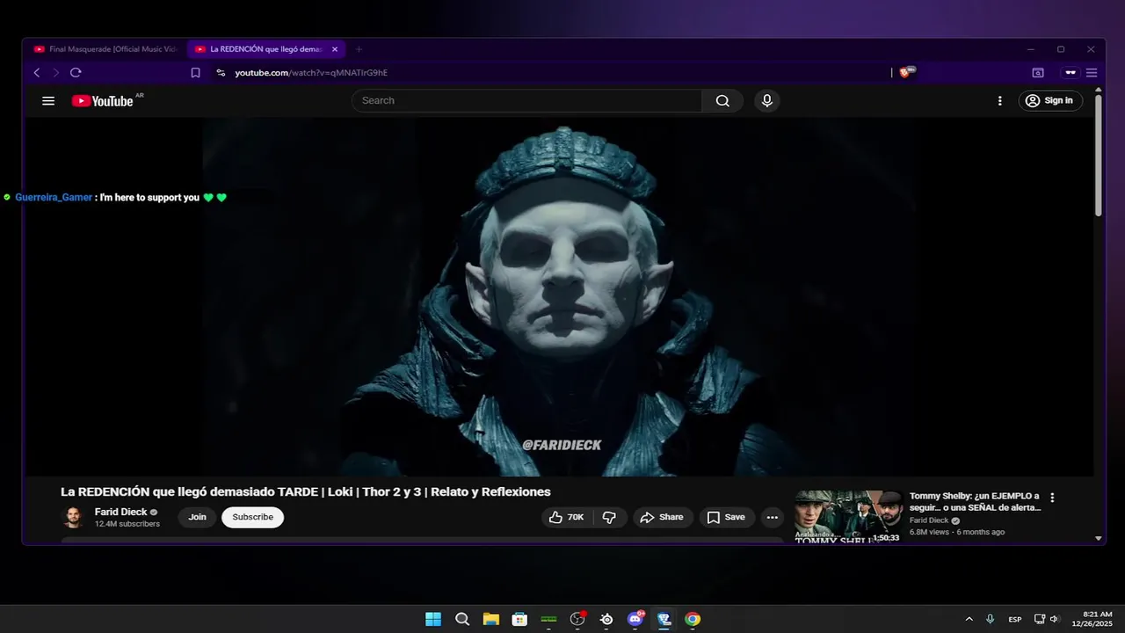
Task: Select the youtube.com address bar URL
Action: (x=311, y=73)
